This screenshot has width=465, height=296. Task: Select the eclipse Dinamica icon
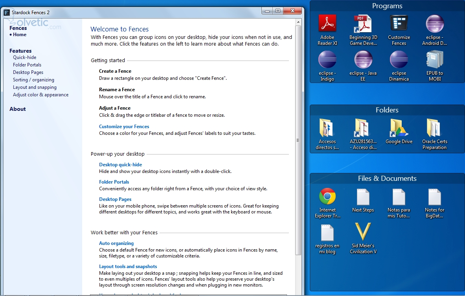click(x=399, y=66)
